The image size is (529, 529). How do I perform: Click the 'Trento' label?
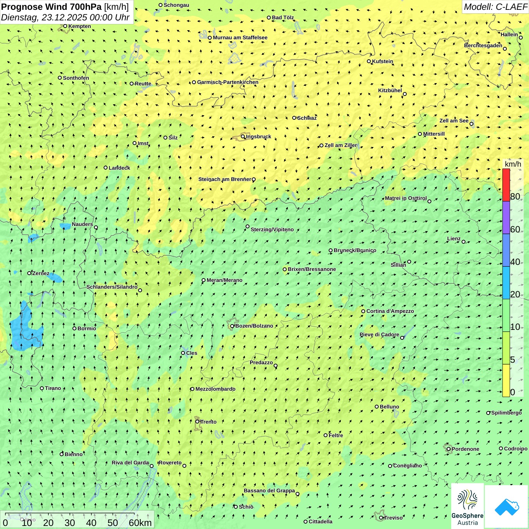[x=209, y=422]
